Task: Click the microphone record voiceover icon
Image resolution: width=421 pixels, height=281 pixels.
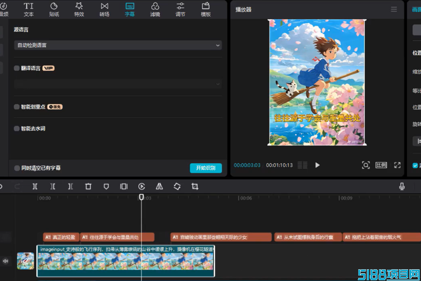Action: tap(402, 186)
